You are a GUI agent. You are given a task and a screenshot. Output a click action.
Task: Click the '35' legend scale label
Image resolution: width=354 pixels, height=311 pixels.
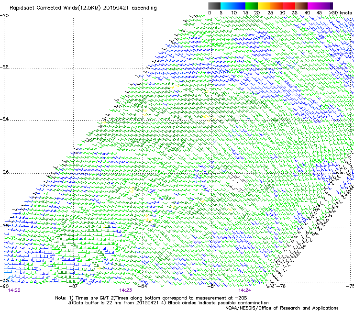pyautogui.click(x=295, y=13)
